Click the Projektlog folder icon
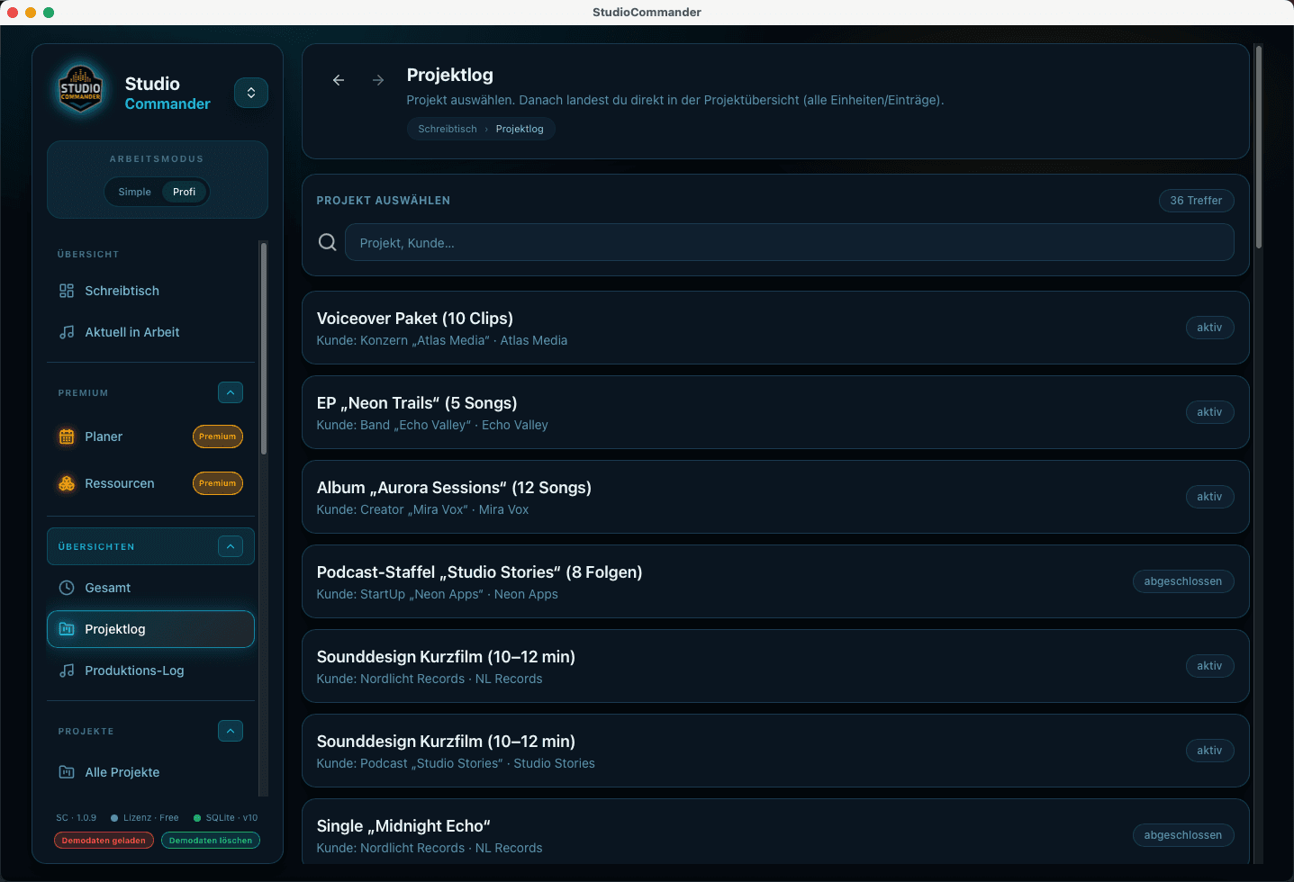1294x882 pixels. point(66,629)
